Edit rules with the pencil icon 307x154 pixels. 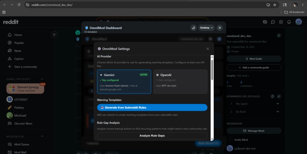pos(279,96)
